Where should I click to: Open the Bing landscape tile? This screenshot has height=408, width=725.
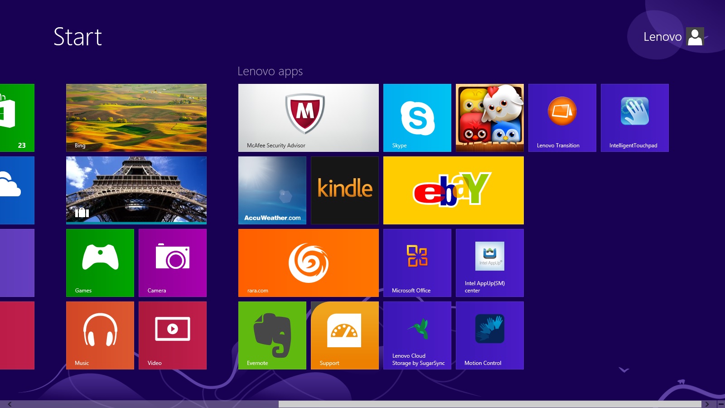coord(136,118)
